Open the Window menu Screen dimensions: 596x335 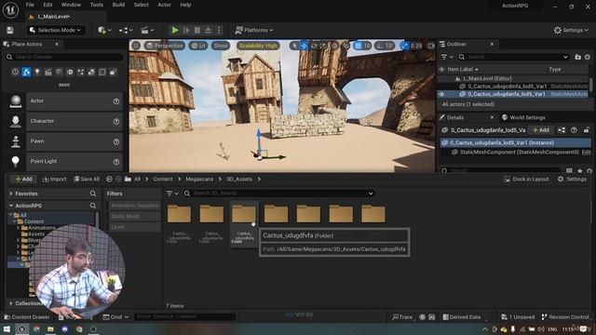click(71, 5)
